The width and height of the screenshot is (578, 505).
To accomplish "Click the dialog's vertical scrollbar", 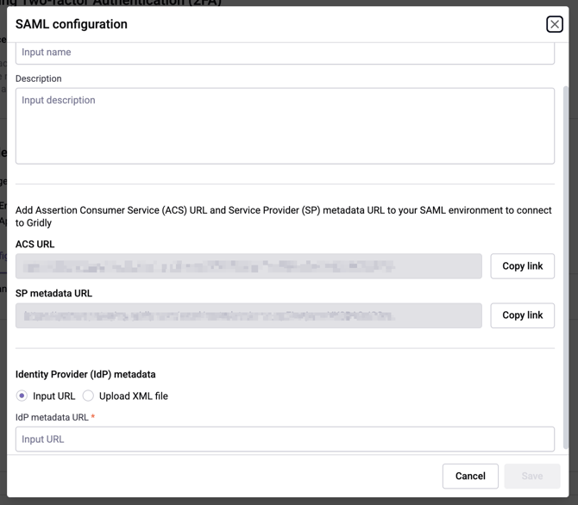I will tap(566, 259).
